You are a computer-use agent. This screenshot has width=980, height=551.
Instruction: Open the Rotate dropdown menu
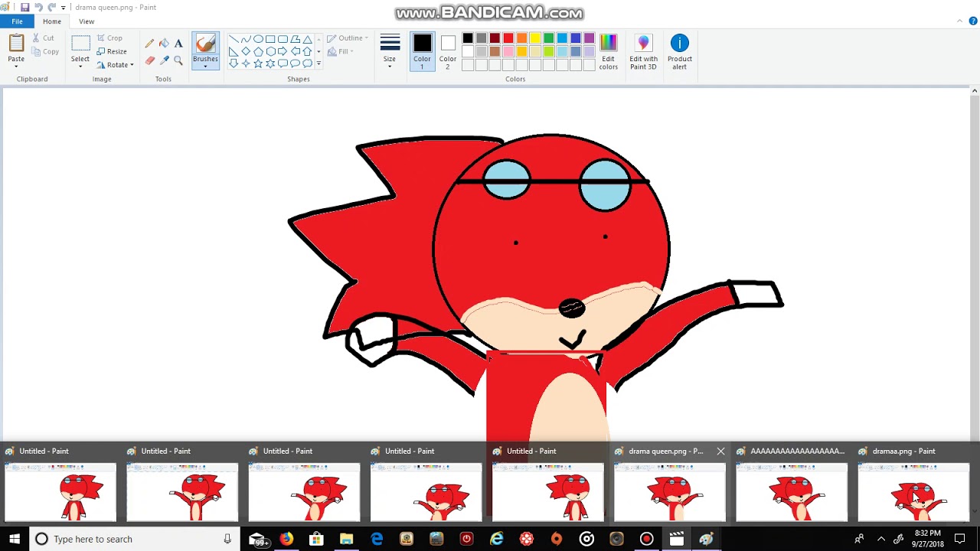pos(116,65)
